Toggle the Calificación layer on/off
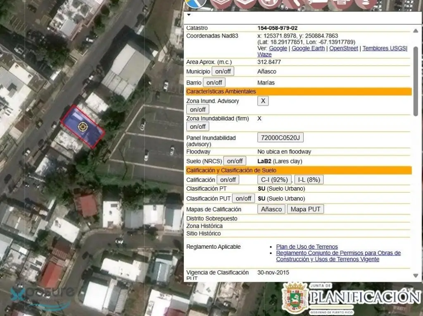 [228, 179]
